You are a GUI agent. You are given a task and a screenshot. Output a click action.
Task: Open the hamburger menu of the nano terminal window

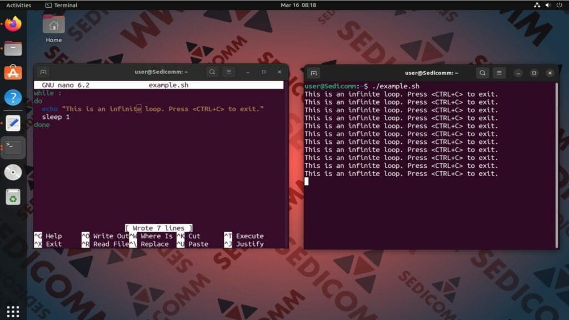[228, 72]
